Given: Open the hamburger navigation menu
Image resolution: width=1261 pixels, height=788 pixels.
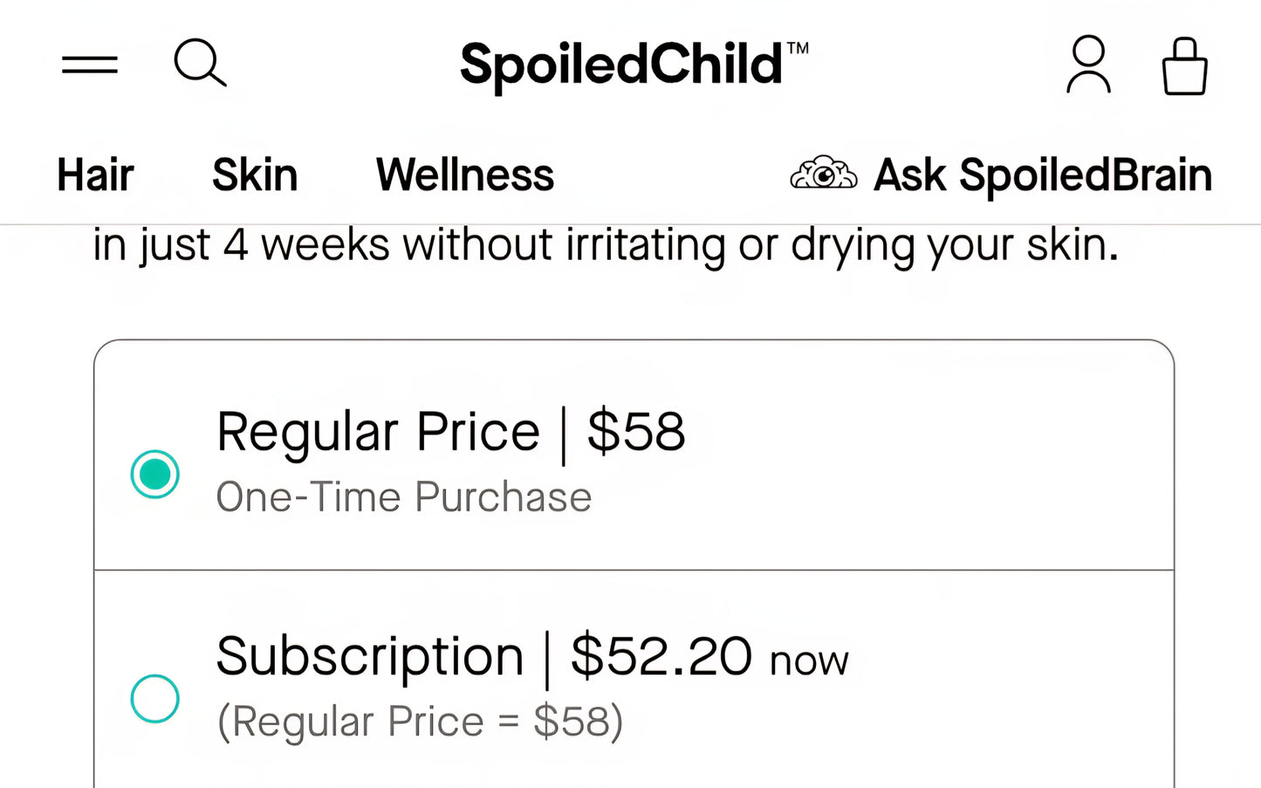Looking at the screenshot, I should 89,65.
